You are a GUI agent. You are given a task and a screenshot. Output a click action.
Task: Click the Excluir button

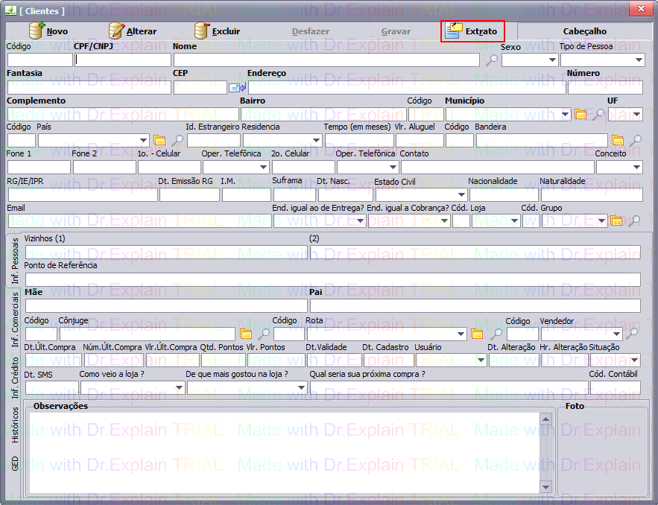[217, 31]
